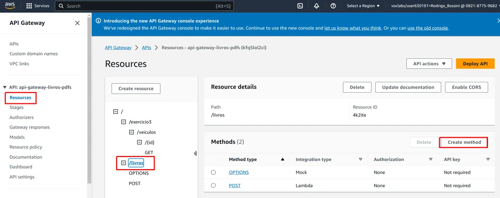Open the API Gateway breadcrumb link
500x198 pixels.
tap(118, 47)
